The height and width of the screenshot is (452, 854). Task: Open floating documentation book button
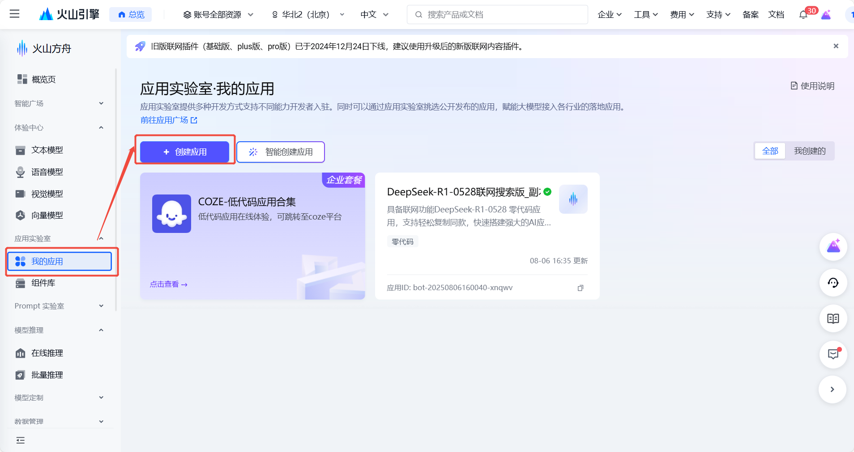[x=833, y=318]
